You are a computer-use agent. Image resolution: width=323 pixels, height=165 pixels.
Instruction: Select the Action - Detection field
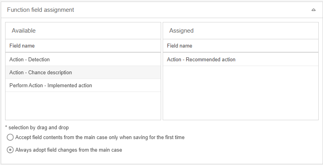[29, 59]
